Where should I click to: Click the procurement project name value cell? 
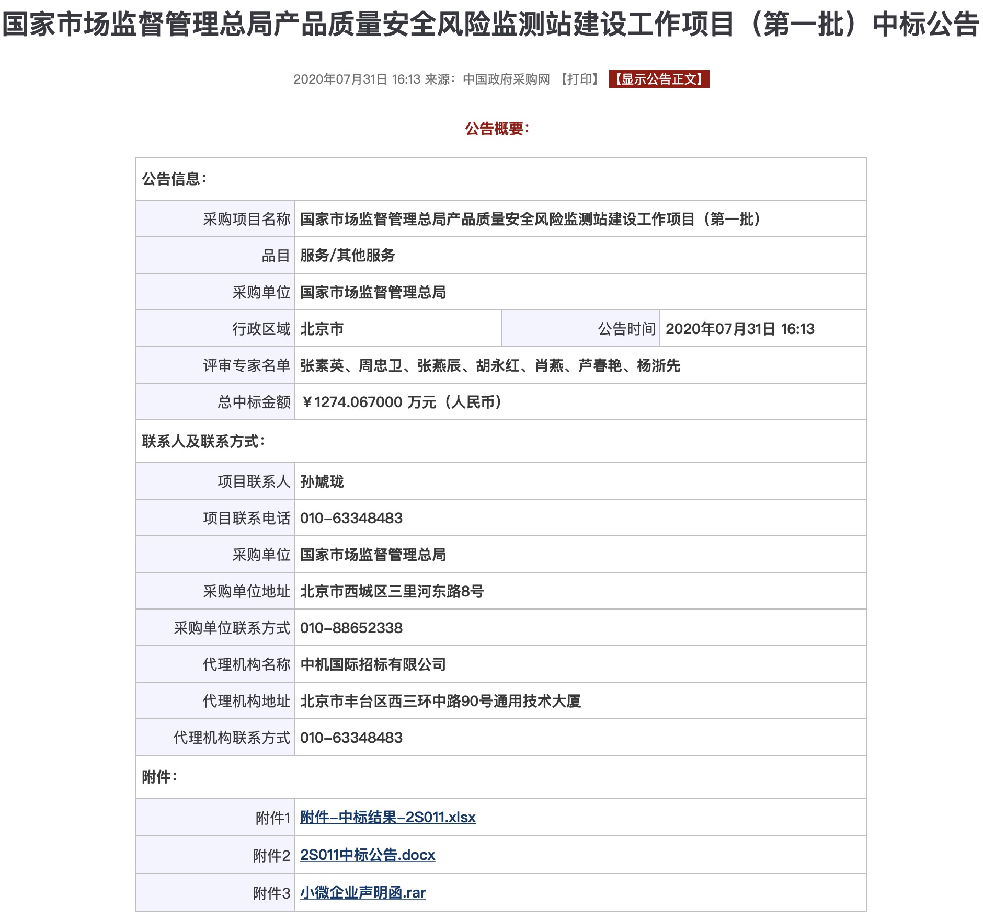(x=530, y=219)
